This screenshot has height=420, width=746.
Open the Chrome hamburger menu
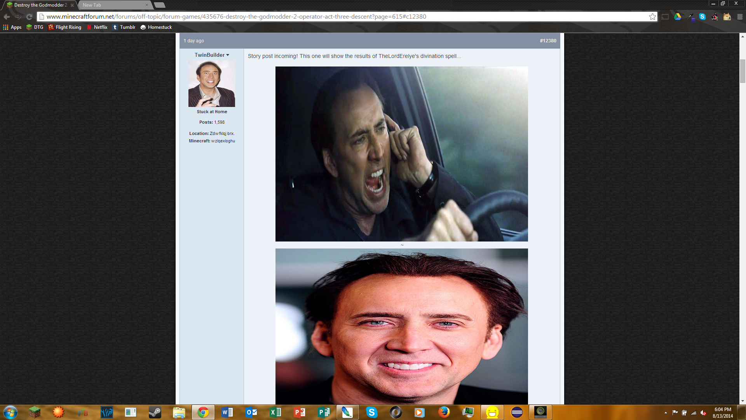(740, 17)
